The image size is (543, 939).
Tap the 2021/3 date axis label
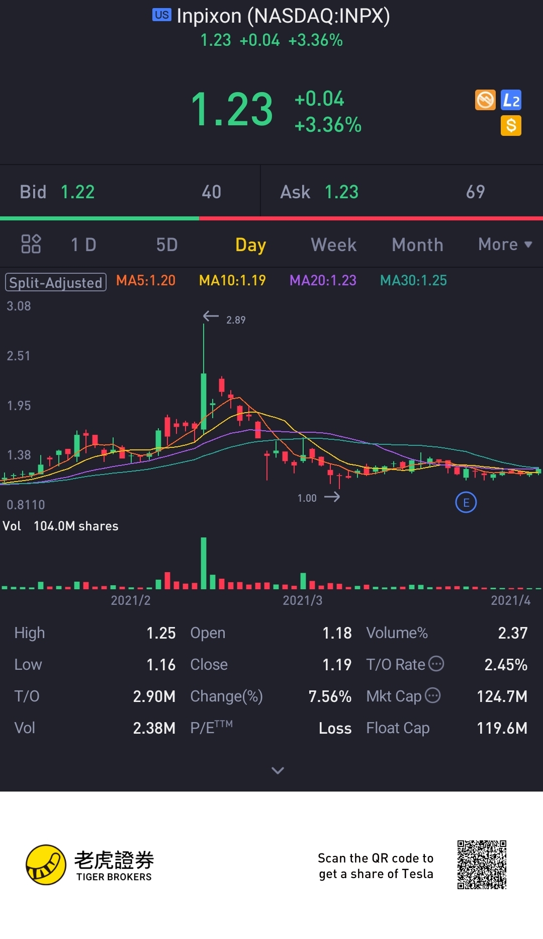pos(303,600)
